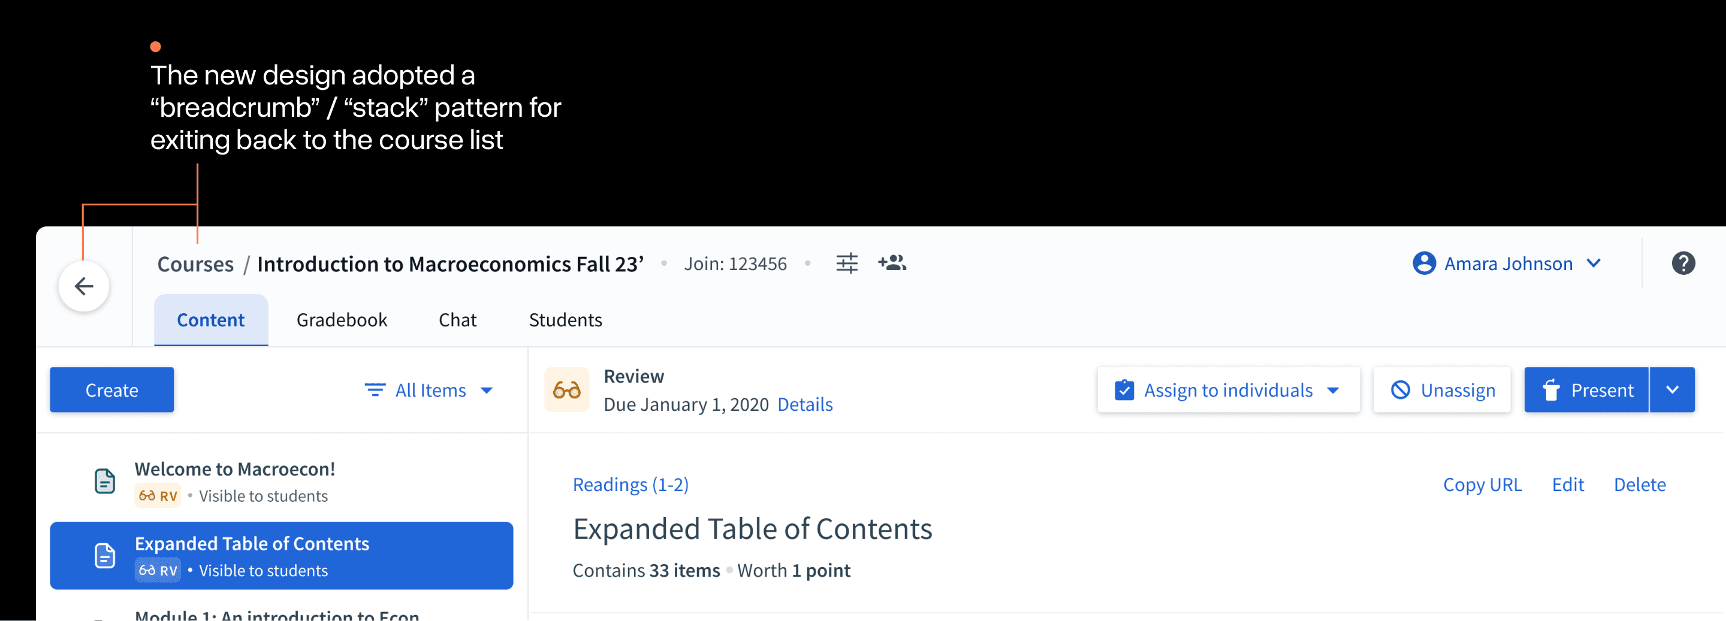Image resolution: width=1726 pixels, height=621 pixels.
Task: Open the Chat tab
Action: (457, 319)
